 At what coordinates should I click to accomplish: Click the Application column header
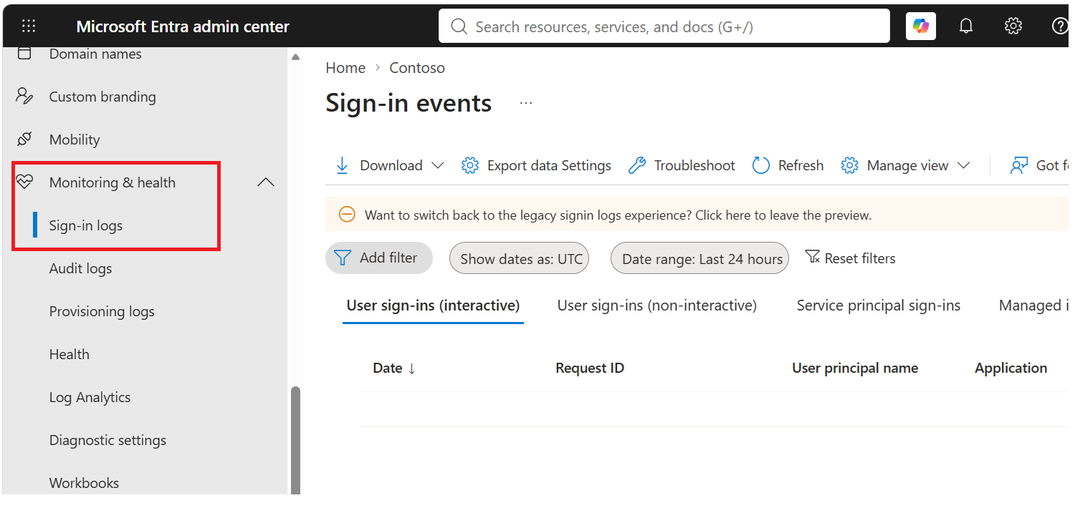[1011, 368]
